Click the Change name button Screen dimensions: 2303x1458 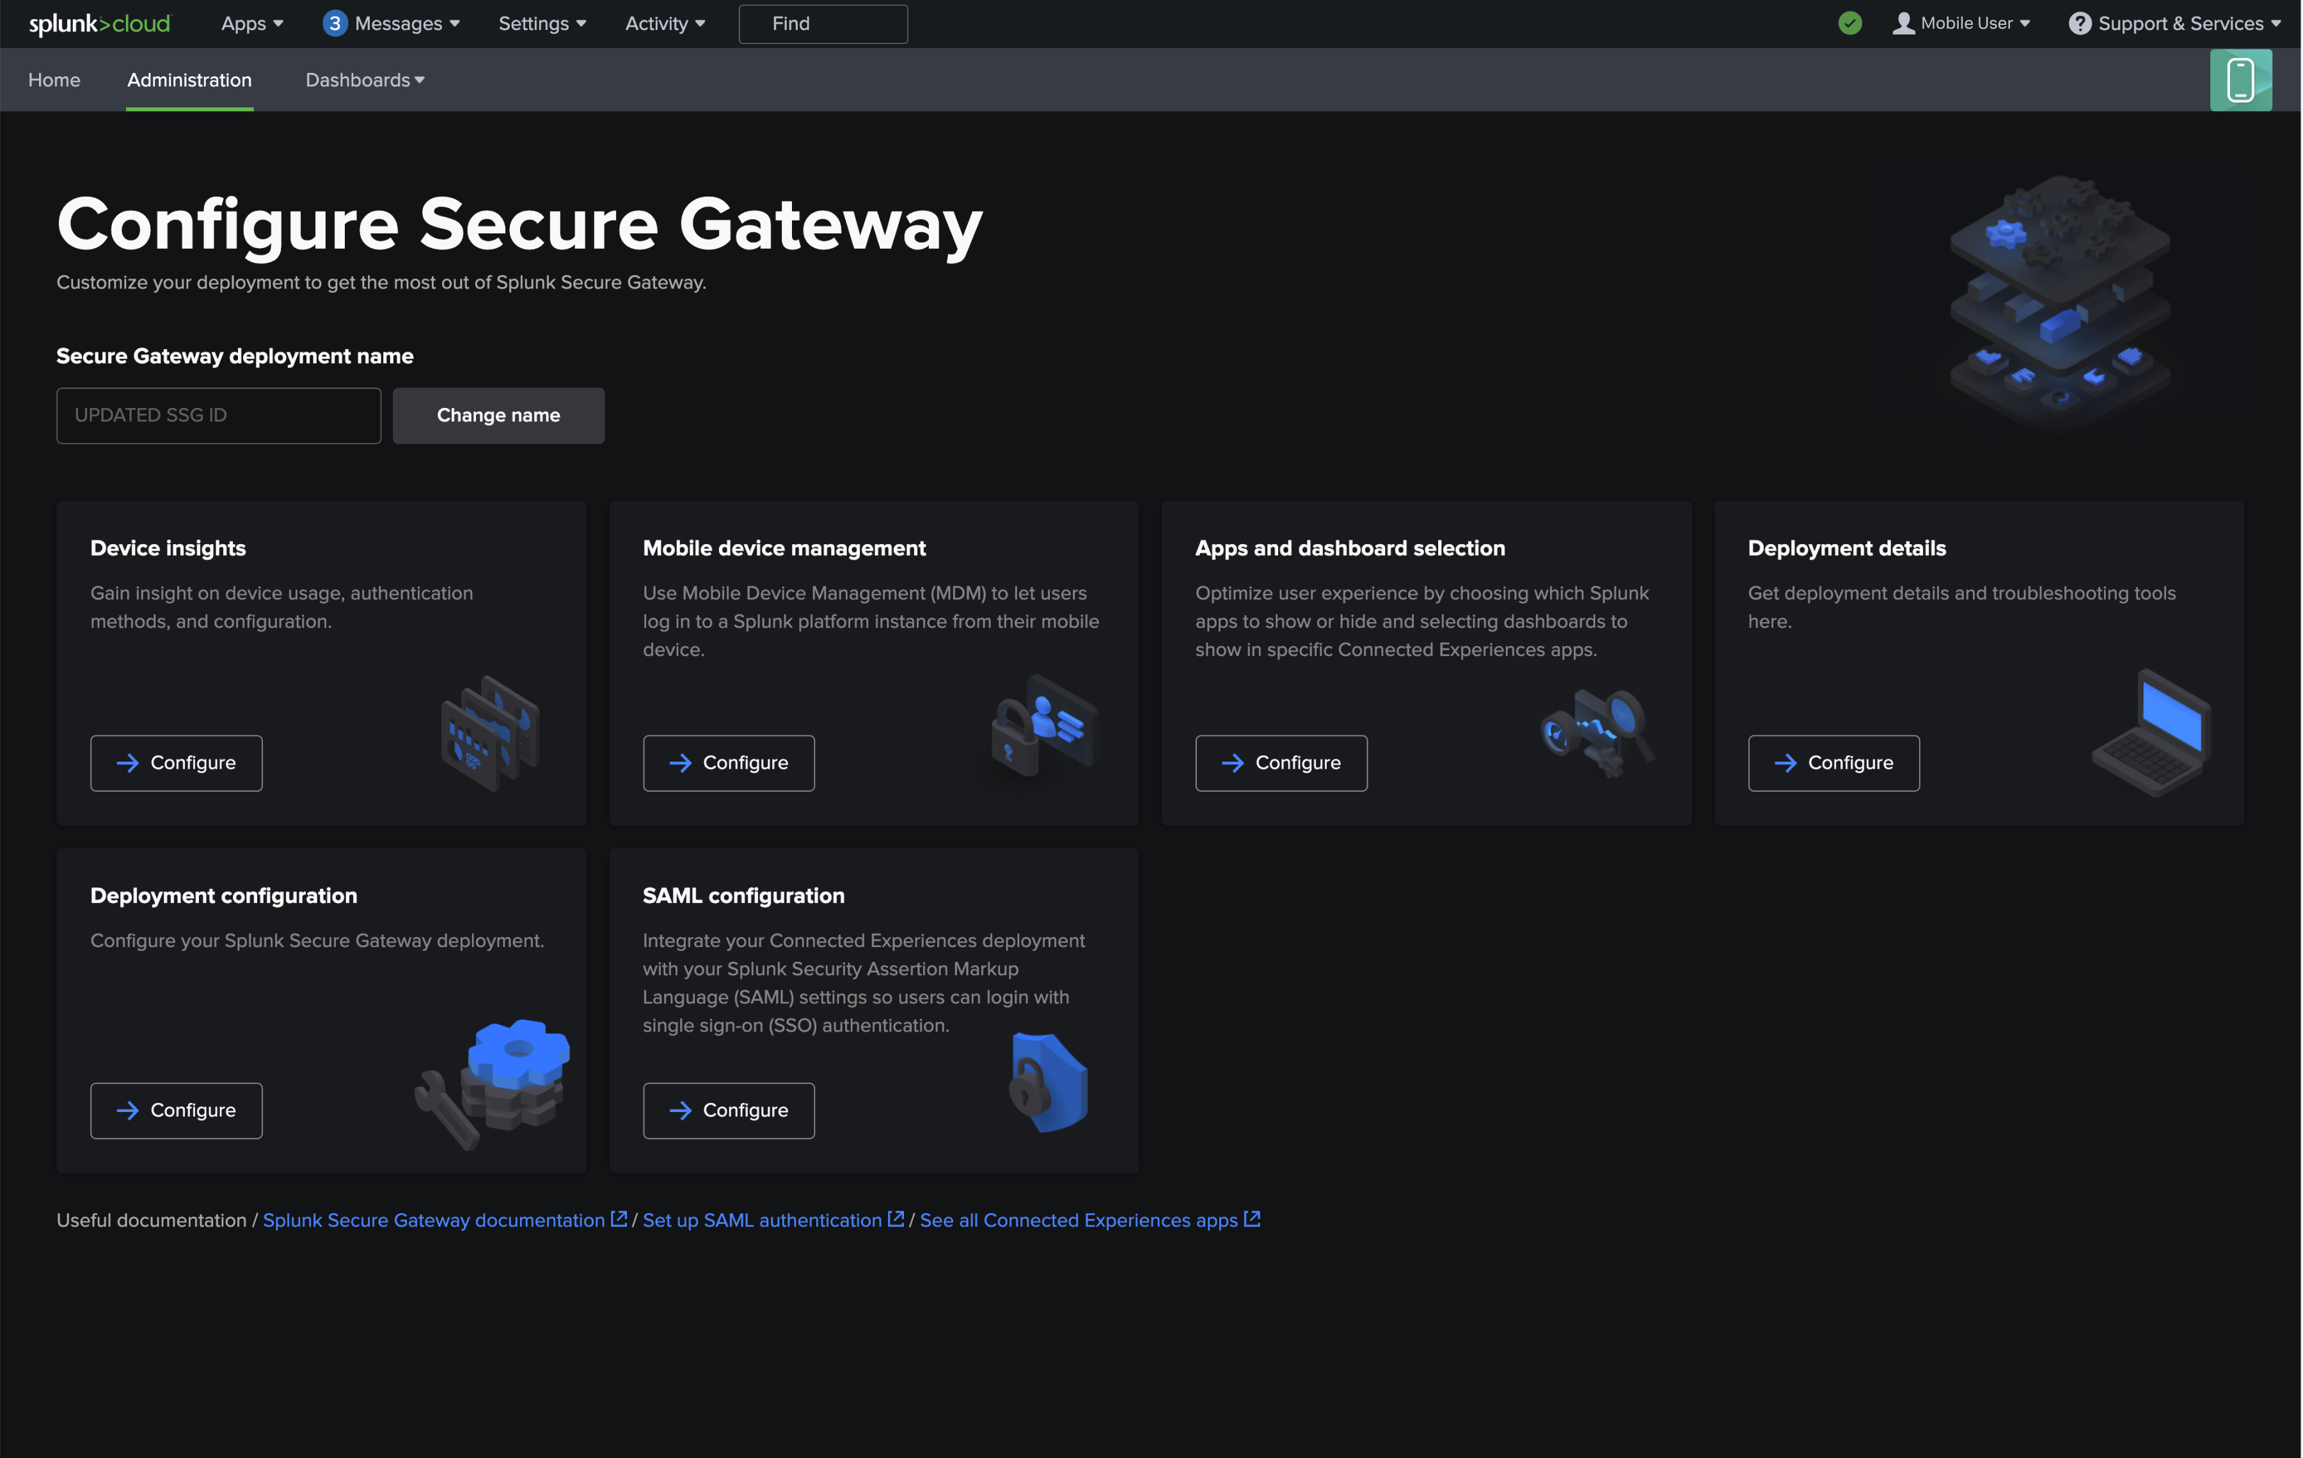pyautogui.click(x=498, y=415)
